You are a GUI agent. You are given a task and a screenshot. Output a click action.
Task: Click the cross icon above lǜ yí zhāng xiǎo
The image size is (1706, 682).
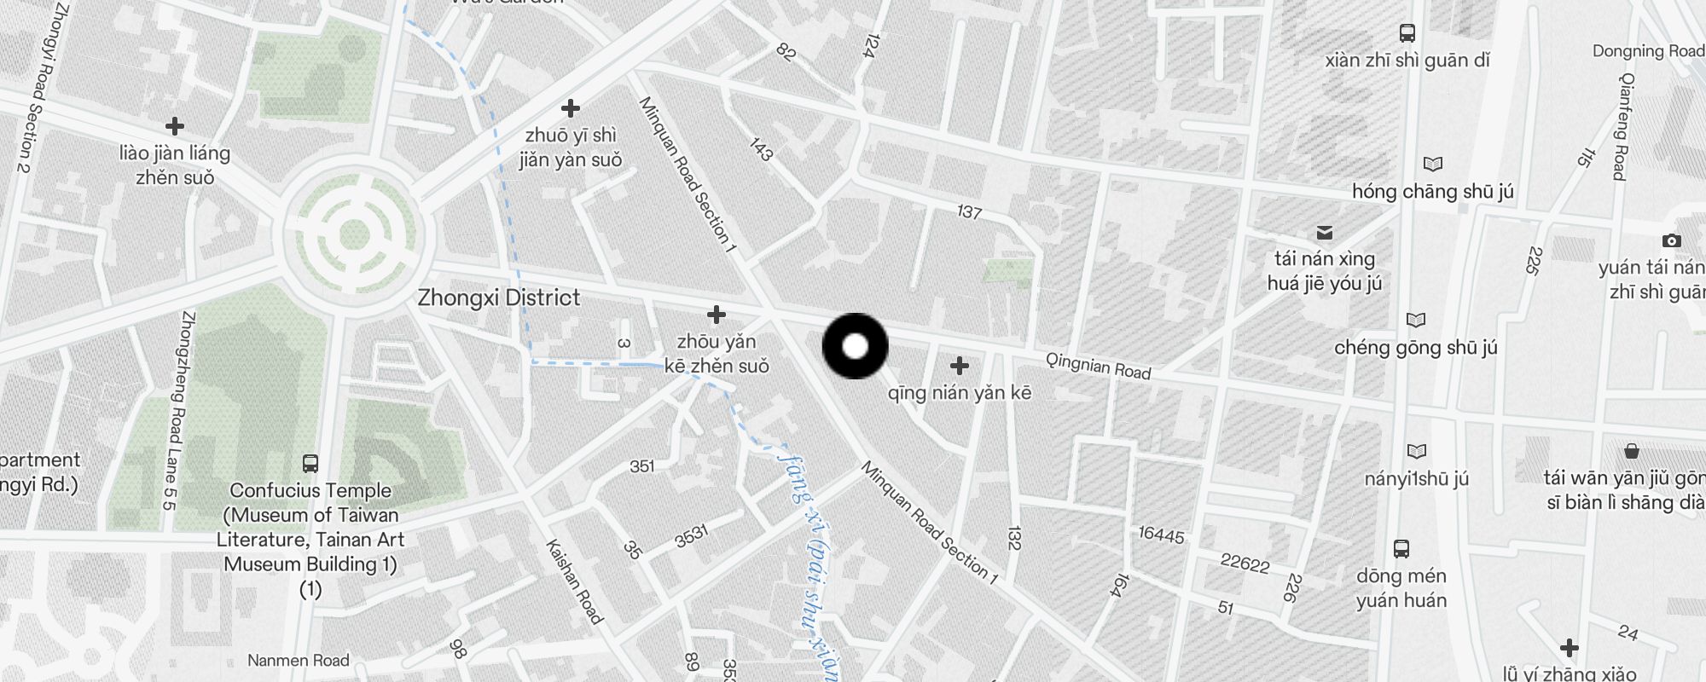click(1570, 647)
